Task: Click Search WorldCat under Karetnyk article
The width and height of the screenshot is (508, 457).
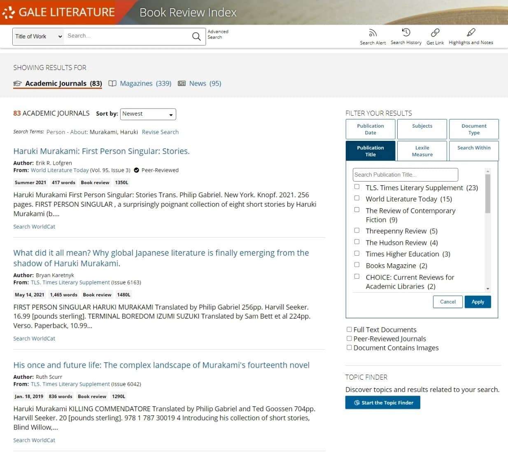Action: tap(34, 338)
